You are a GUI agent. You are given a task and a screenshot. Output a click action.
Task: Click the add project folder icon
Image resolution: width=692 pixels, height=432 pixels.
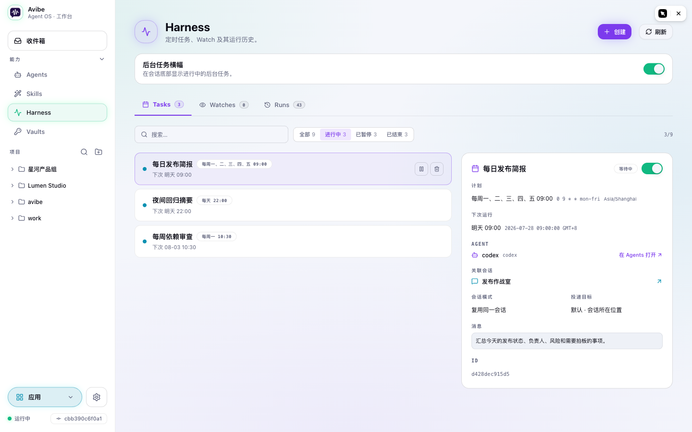99,152
